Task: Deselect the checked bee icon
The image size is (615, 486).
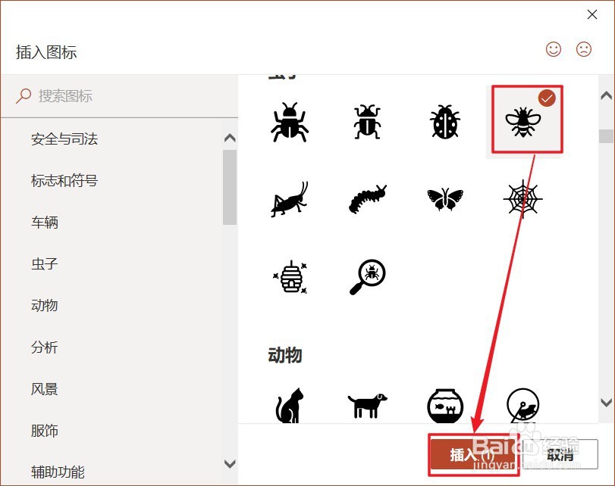Action: tap(527, 120)
